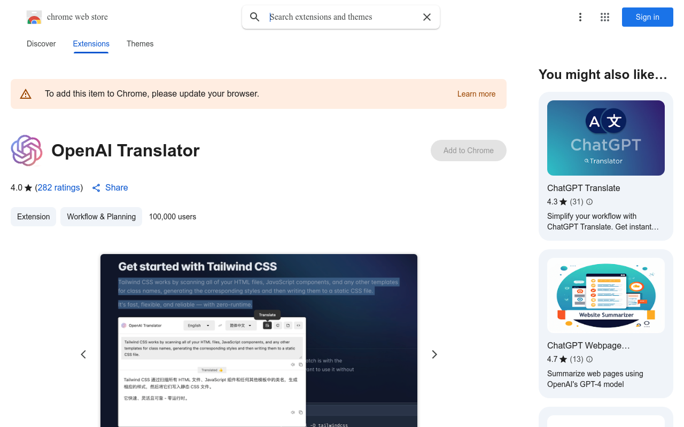Click the OpenAI Translator logo icon
This screenshot has width=684, height=427.
[x=27, y=151]
